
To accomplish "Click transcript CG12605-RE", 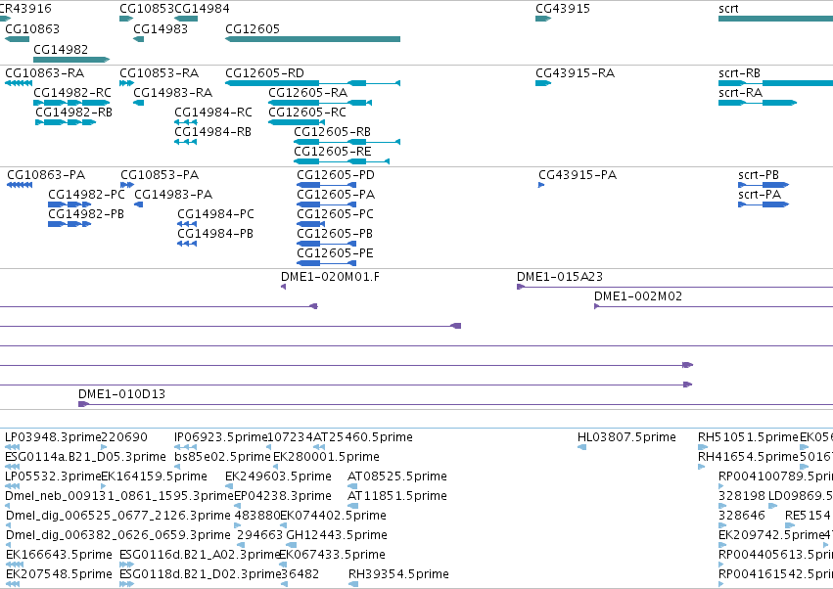I will 342,161.
